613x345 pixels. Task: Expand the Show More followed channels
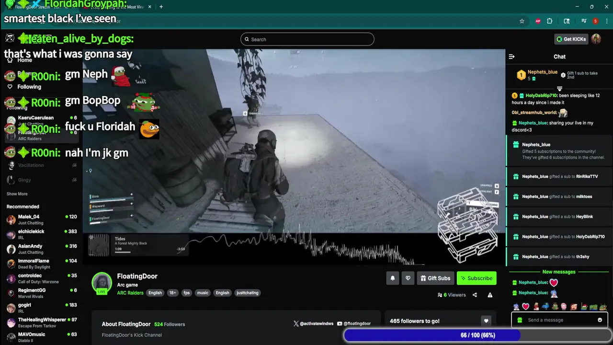coord(17,194)
